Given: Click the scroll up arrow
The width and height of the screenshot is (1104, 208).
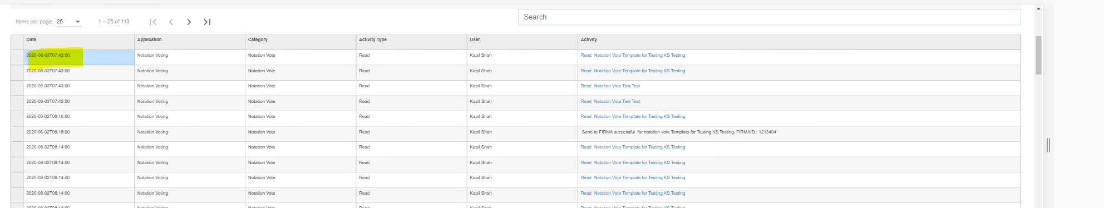Looking at the screenshot, I should [x=1038, y=9].
